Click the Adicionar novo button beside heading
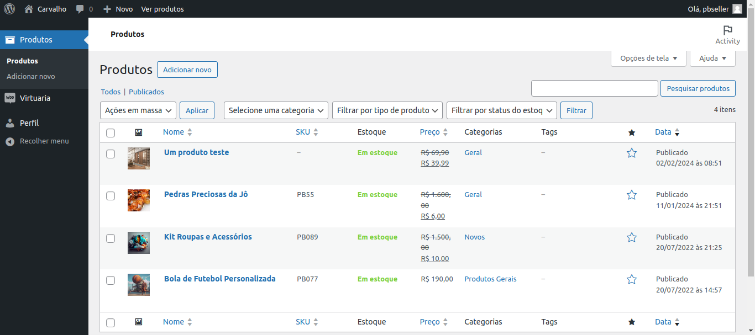Screen dimensions: 755x335 coord(187,70)
